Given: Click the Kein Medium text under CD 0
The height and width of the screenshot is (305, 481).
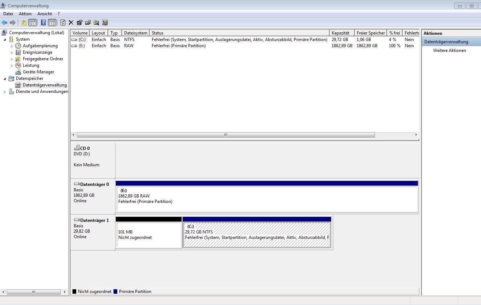Looking at the screenshot, I should pos(86,165).
